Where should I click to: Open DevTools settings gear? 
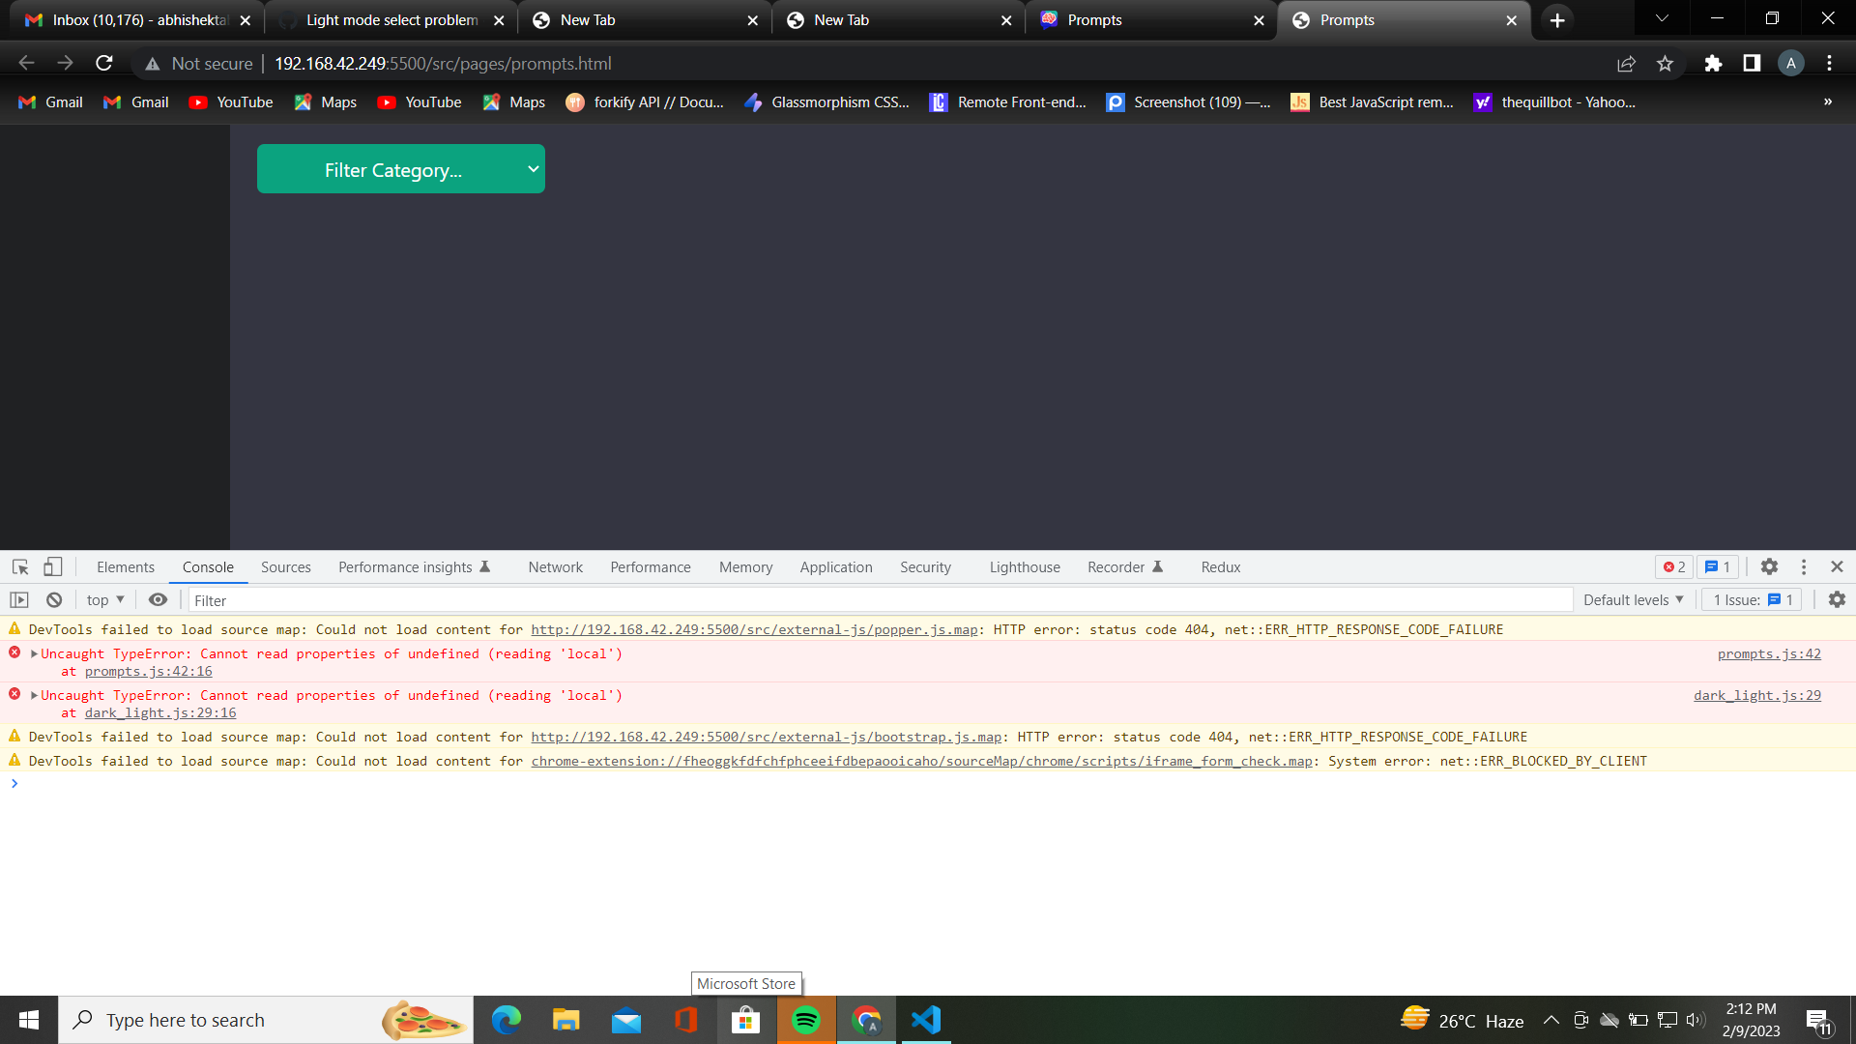(x=1770, y=566)
